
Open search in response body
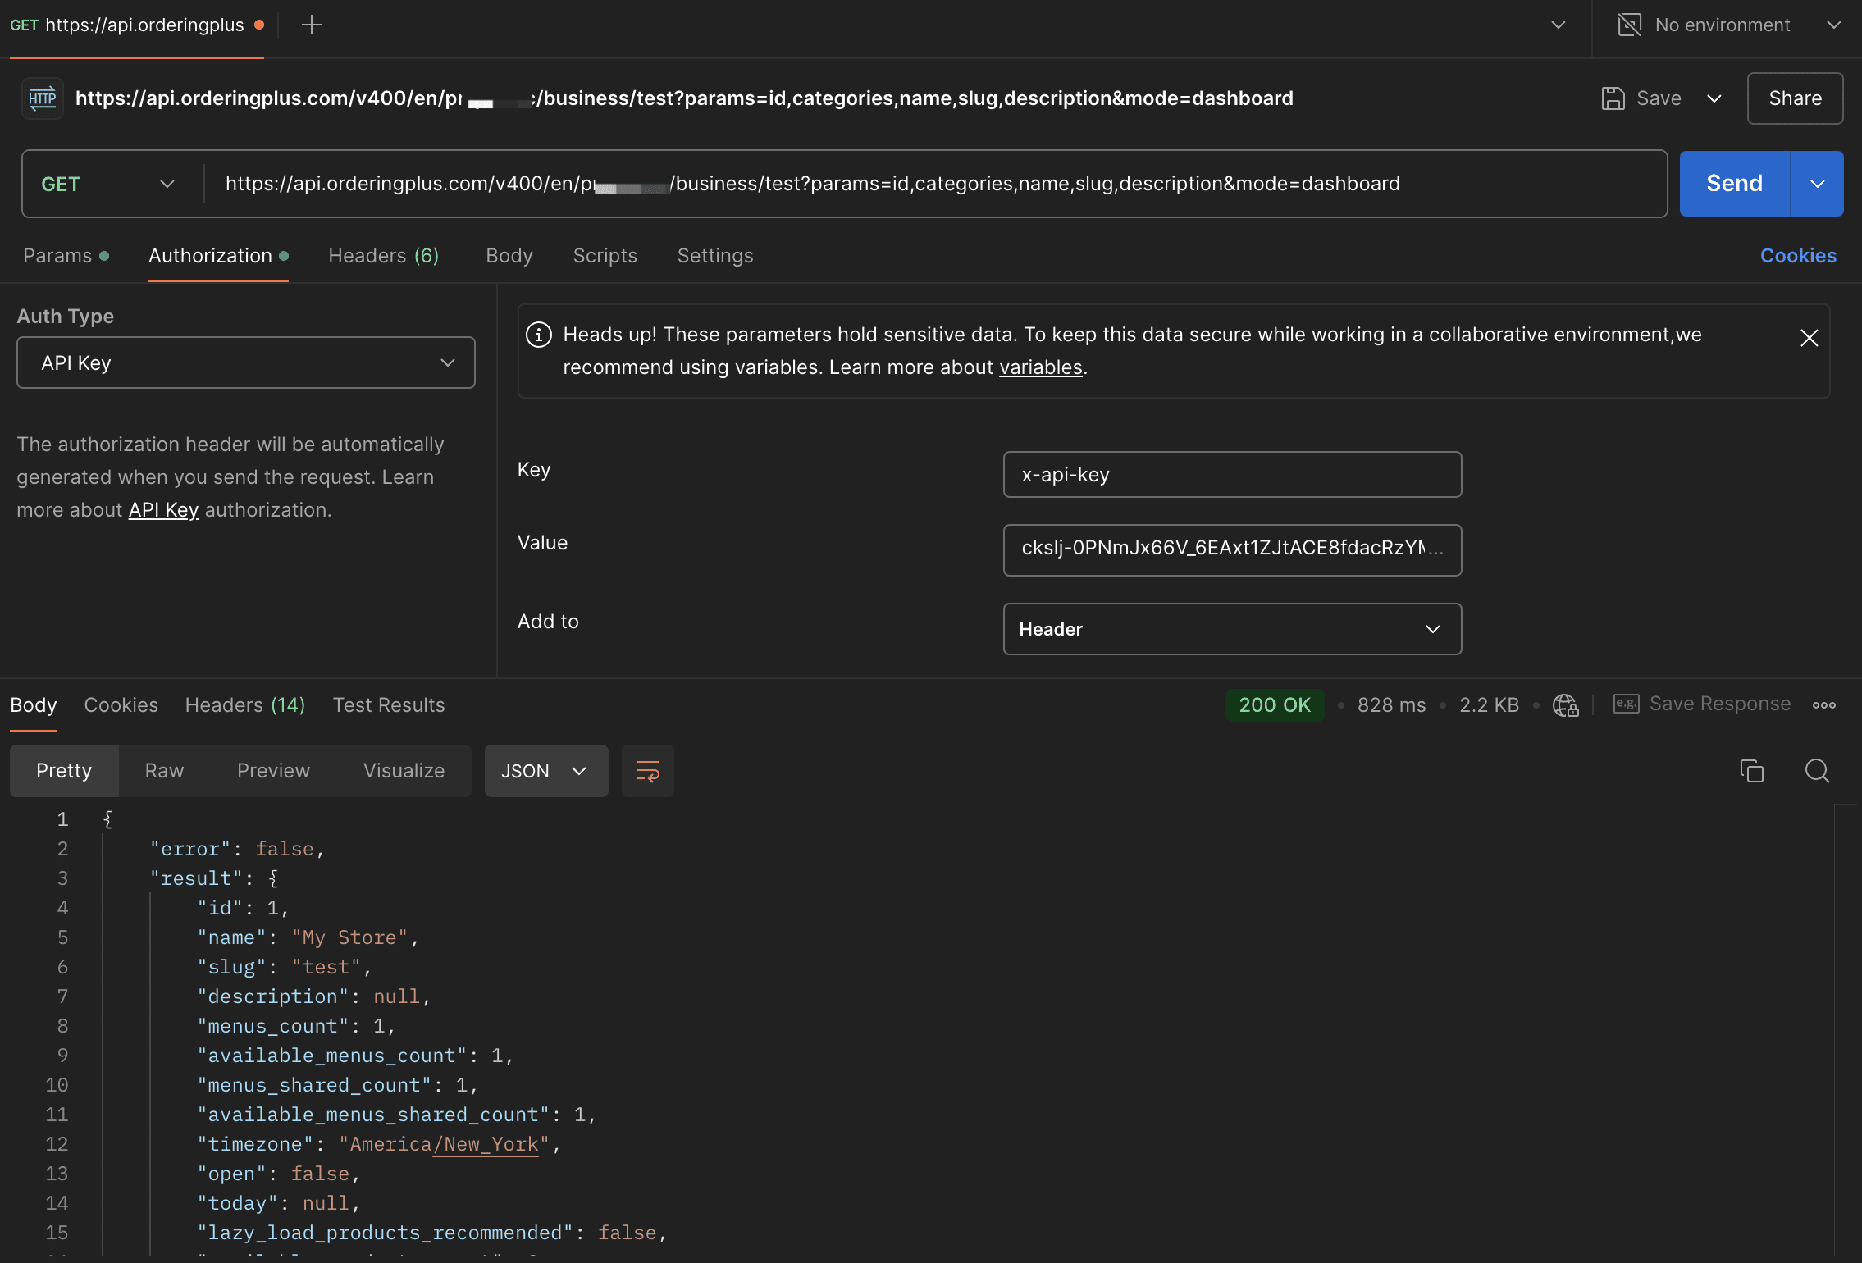click(1818, 771)
